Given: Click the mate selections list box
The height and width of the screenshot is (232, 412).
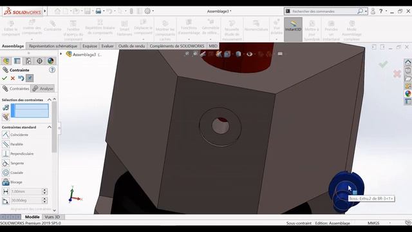Looking at the screenshot, I should coord(30,110).
